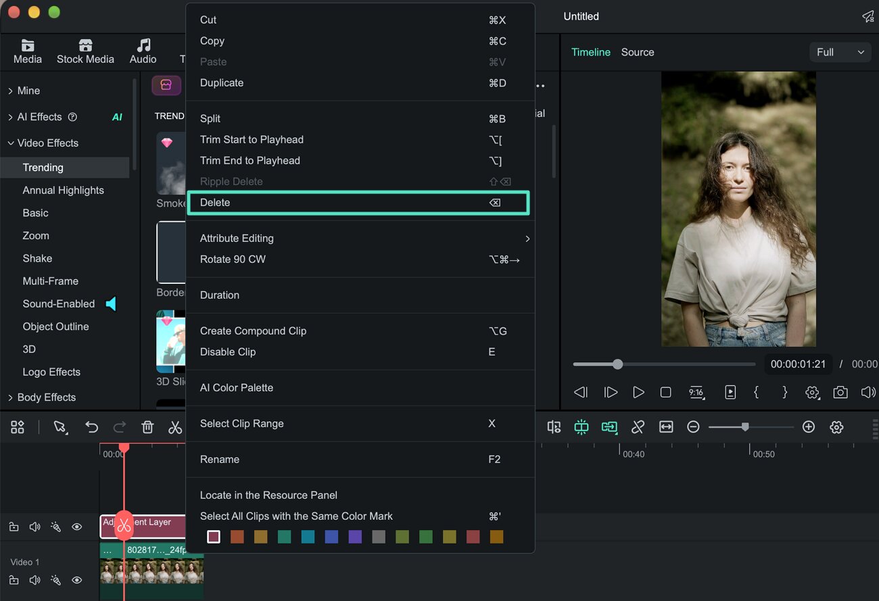Click the trash can icon in the timeline toolbar
The height and width of the screenshot is (601, 879).
tap(147, 427)
